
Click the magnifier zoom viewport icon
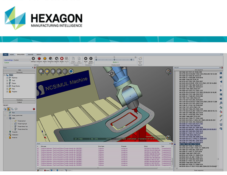[x=59, y=71]
